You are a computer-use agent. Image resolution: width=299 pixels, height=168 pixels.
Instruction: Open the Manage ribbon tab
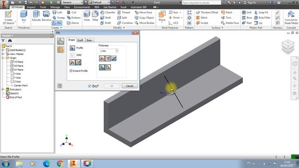(x=55, y=7)
